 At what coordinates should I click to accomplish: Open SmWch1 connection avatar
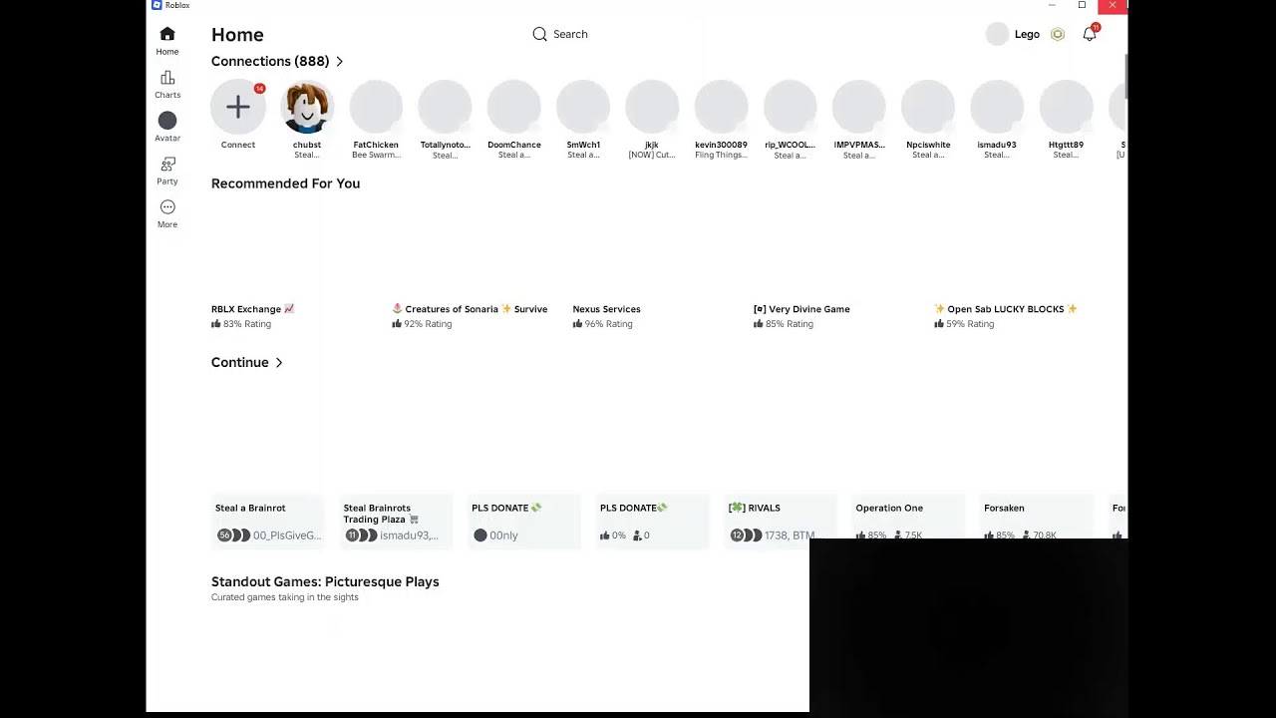583,107
